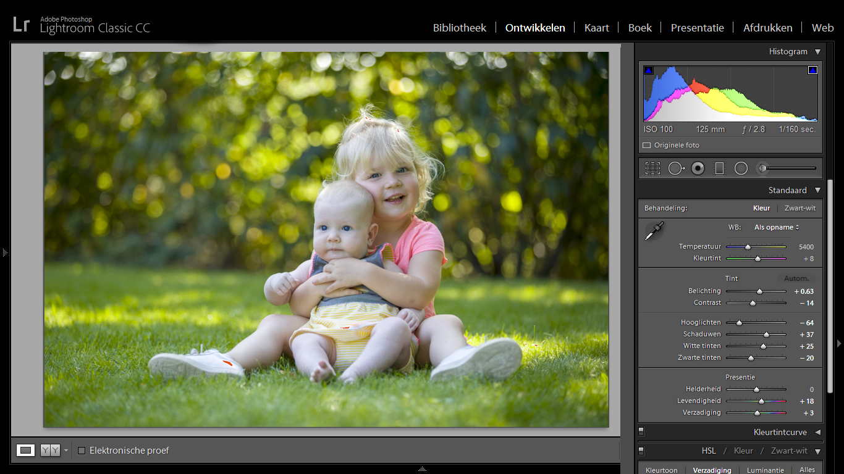Select the Radial Filter tool
The height and width of the screenshot is (474, 844).
pos(741,168)
